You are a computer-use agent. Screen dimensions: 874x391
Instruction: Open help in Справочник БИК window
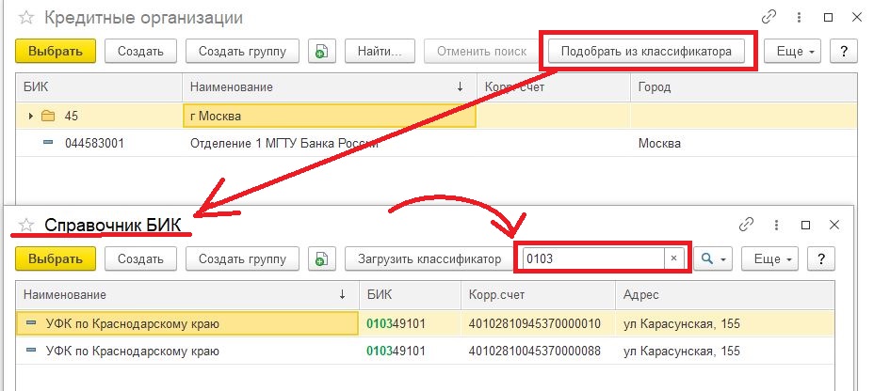click(820, 259)
